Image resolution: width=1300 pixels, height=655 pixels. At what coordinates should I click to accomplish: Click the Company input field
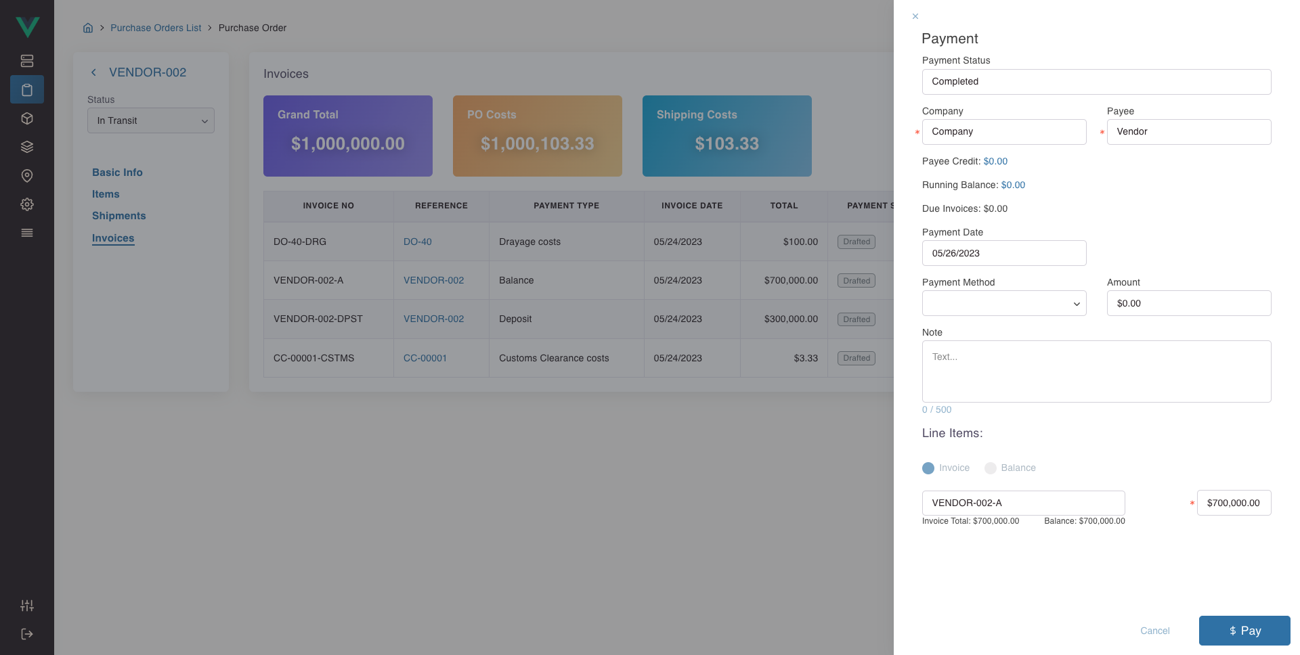tap(1004, 132)
